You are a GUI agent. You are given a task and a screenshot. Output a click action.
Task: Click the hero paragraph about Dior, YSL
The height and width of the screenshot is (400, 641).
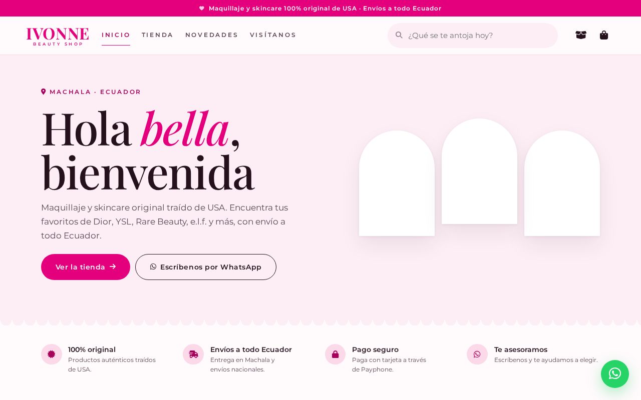click(165, 221)
